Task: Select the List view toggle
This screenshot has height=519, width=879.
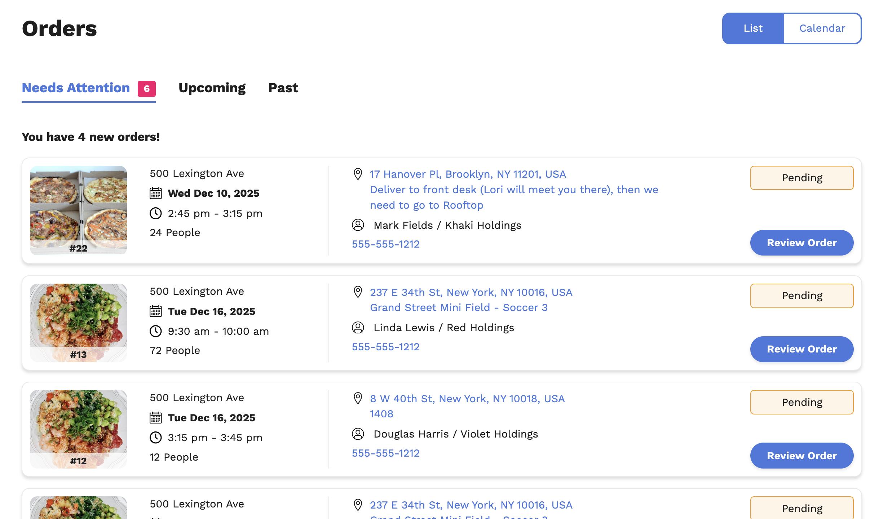Action: [753, 28]
